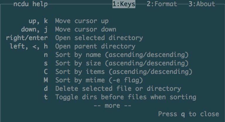Click 'Sort by items' help line
225x122 pixels.
pos(124,72)
